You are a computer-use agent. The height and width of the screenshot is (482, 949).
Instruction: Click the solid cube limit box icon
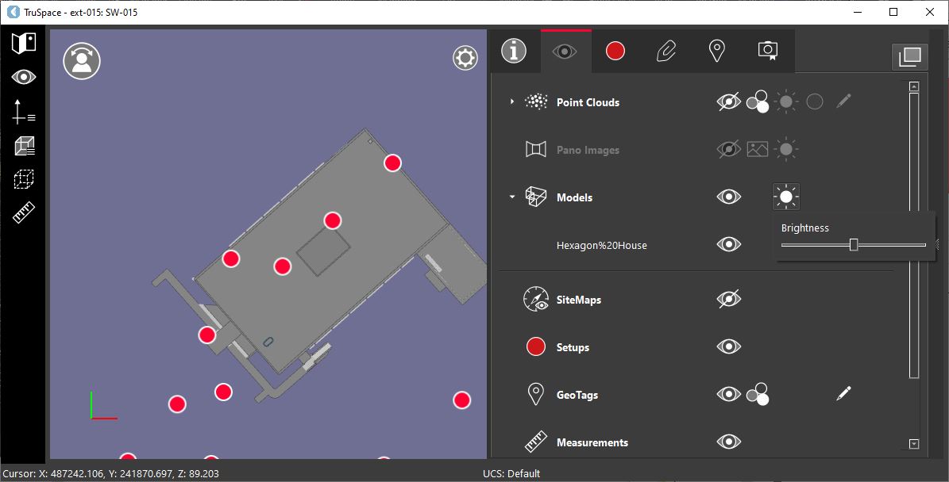click(24, 146)
